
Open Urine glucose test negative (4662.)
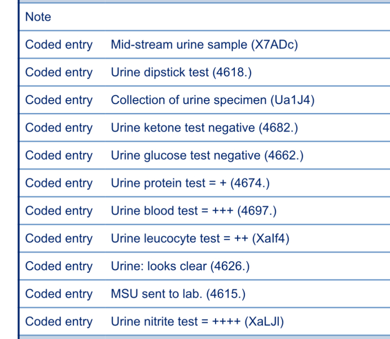tap(207, 155)
